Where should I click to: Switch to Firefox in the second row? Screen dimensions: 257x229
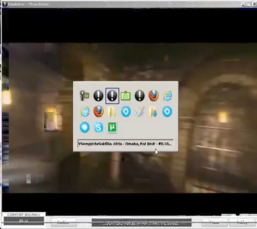point(99,112)
